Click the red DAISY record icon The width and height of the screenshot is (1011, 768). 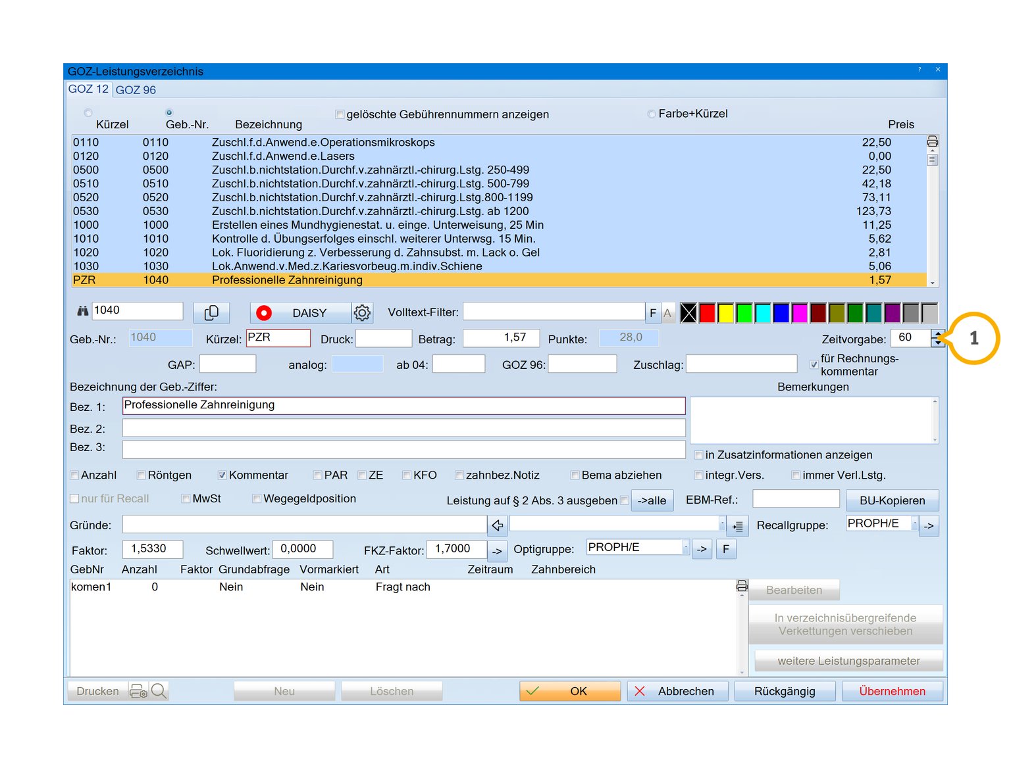coord(264,313)
